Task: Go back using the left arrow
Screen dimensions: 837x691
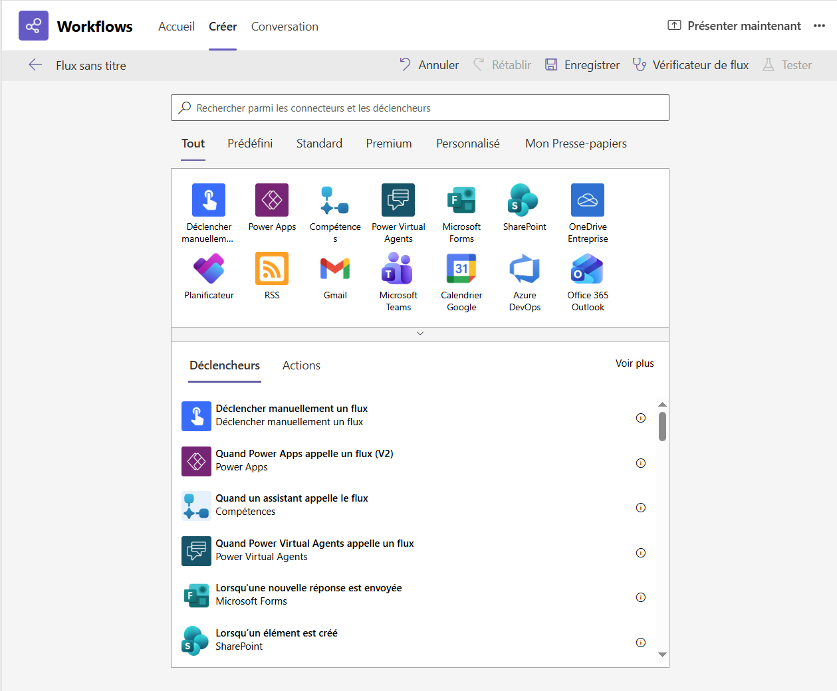Action: pos(35,65)
